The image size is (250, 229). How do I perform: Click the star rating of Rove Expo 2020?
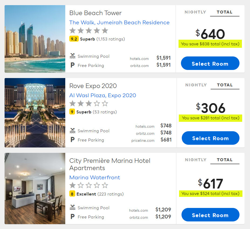(88, 103)
